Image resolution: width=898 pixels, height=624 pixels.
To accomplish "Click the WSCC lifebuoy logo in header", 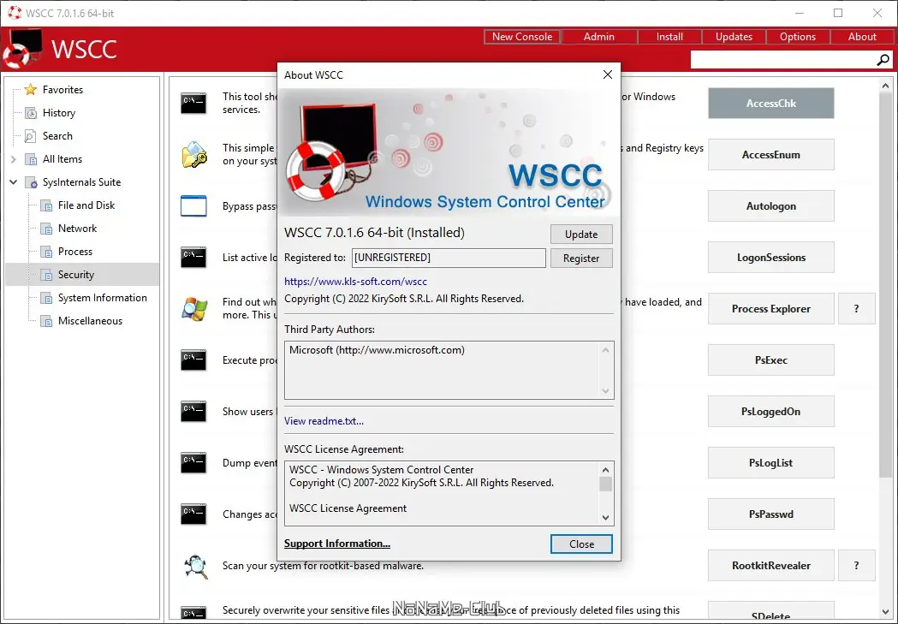I will (23, 50).
